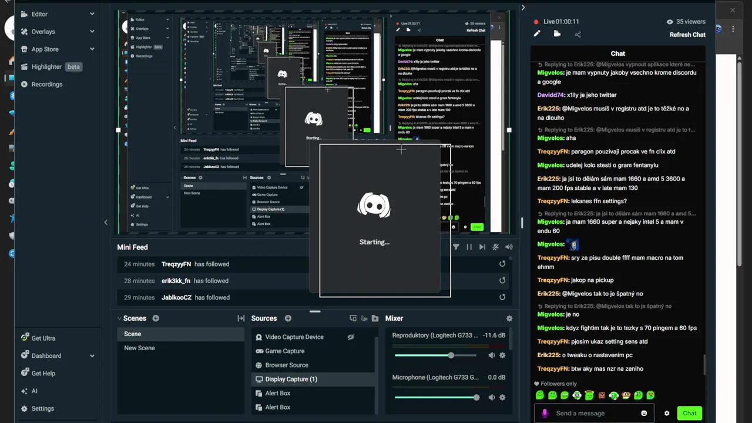Expand the Editor dropdown chevron
The image size is (752, 423).
click(x=92, y=14)
